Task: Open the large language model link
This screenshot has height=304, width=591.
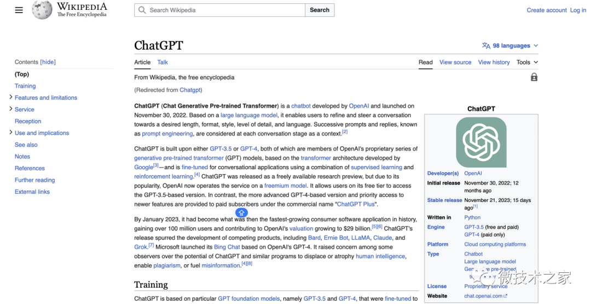Action: [249, 115]
